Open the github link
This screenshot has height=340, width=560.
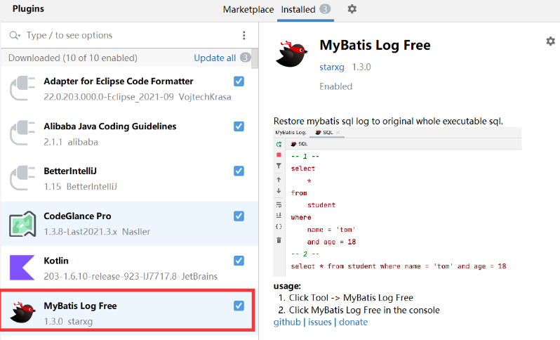pos(287,322)
